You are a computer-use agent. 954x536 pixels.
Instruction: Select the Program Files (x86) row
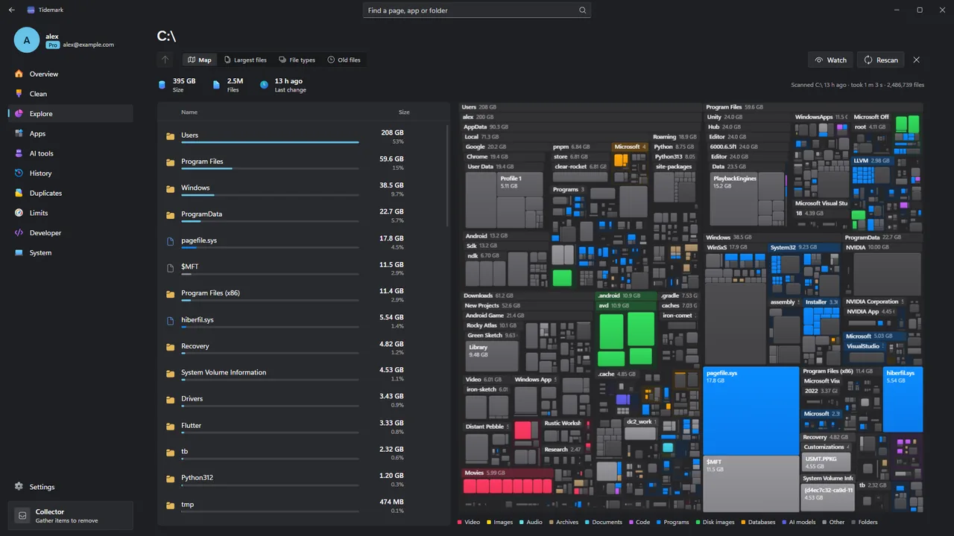click(x=302, y=293)
